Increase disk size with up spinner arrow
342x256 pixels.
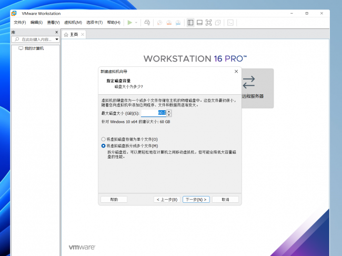point(169,111)
